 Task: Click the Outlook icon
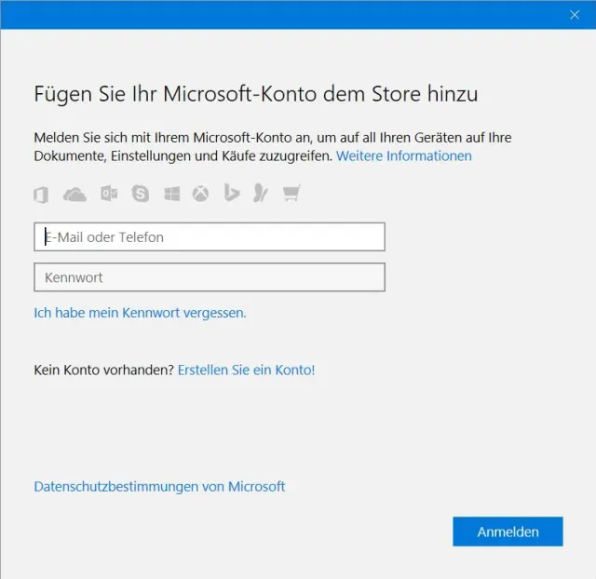(109, 194)
